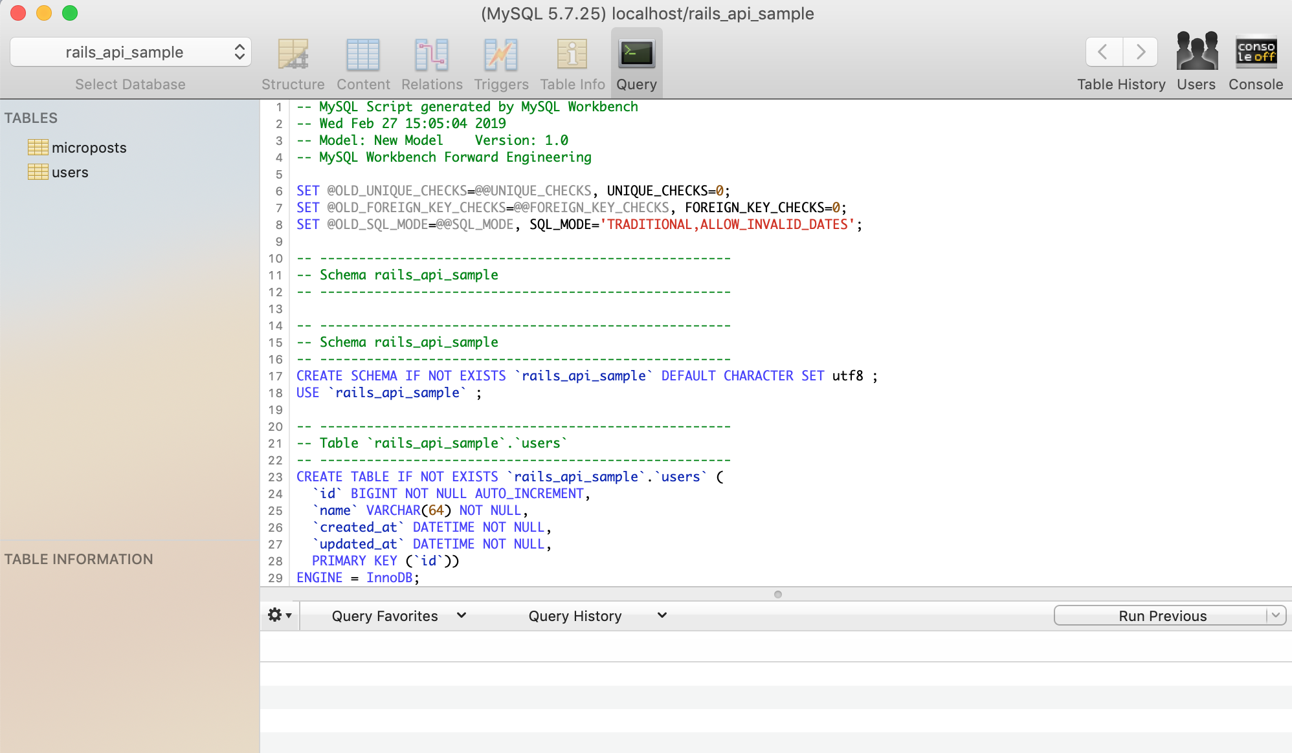Go forward in Table History

click(1140, 52)
